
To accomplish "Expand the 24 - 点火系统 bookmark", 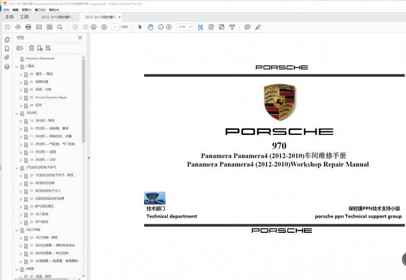I will click(21, 215).
